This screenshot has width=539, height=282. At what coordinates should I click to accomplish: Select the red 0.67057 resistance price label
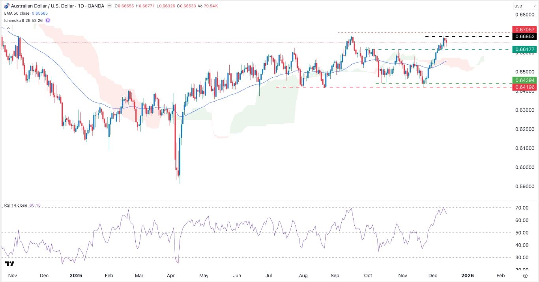[525, 30]
